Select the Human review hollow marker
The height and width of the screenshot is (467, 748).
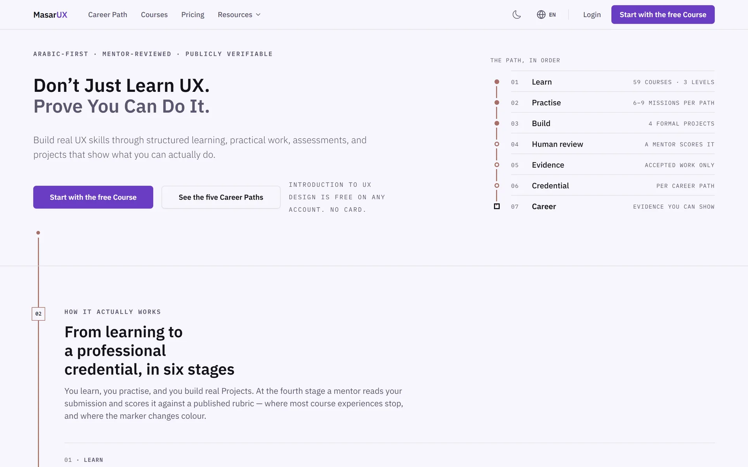tap(497, 144)
